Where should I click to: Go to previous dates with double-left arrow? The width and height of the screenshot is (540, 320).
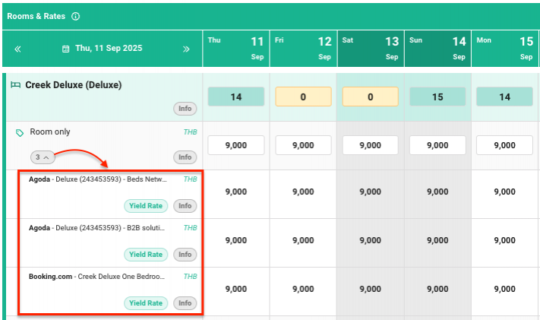click(x=17, y=49)
